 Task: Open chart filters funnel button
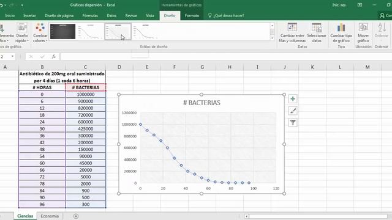(293, 123)
